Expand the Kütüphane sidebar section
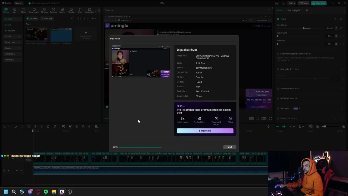 (x=13, y=54)
